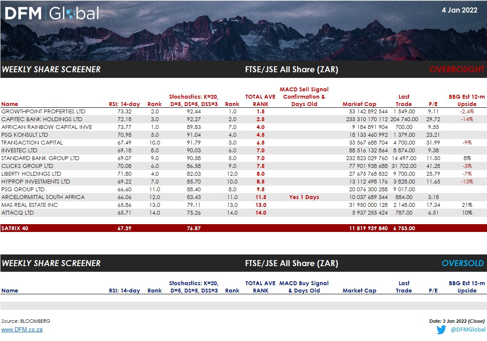Viewport: 487px width, 341px height.
Task: Select Transaction Capital P/E 31.99
Action: click(433, 142)
